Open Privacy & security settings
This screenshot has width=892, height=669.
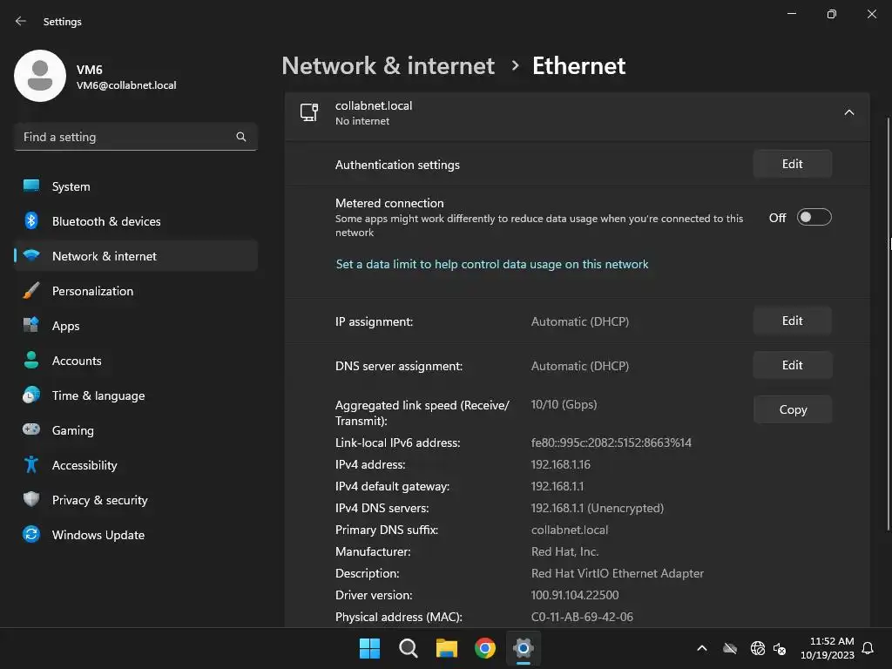click(x=99, y=500)
